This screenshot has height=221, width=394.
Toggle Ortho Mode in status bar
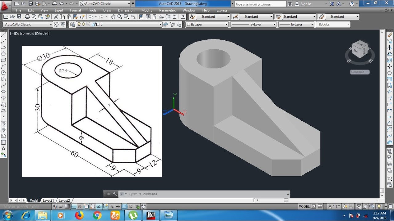pyautogui.click(x=74, y=207)
